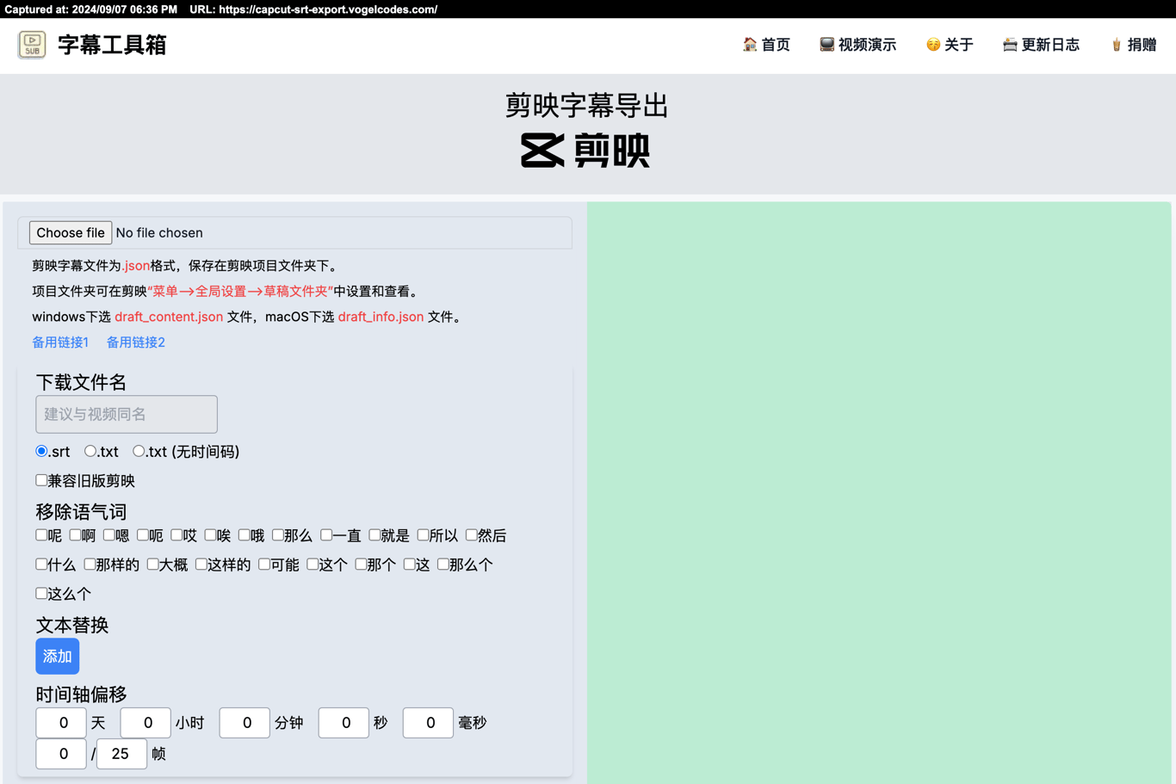Click the 毫秒 milliseconds offset field
Screen dimensions: 1176x784
428,723
